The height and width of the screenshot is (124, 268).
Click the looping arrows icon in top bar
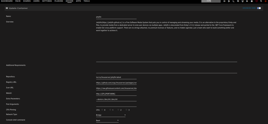pos(224,1)
